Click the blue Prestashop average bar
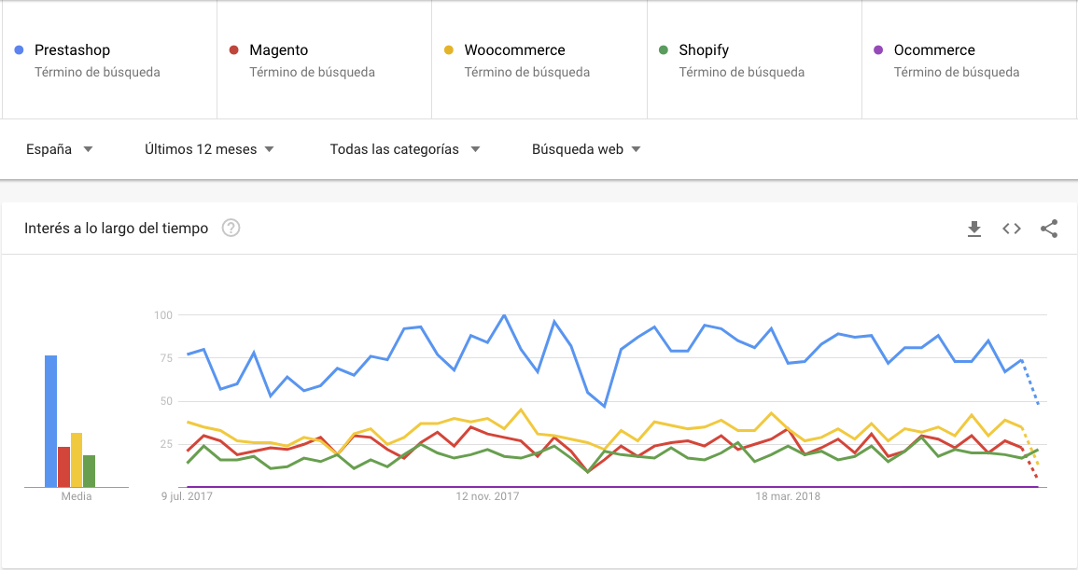The image size is (1078, 570). pos(50,421)
